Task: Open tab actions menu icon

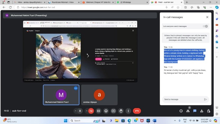Action: point(8,2)
